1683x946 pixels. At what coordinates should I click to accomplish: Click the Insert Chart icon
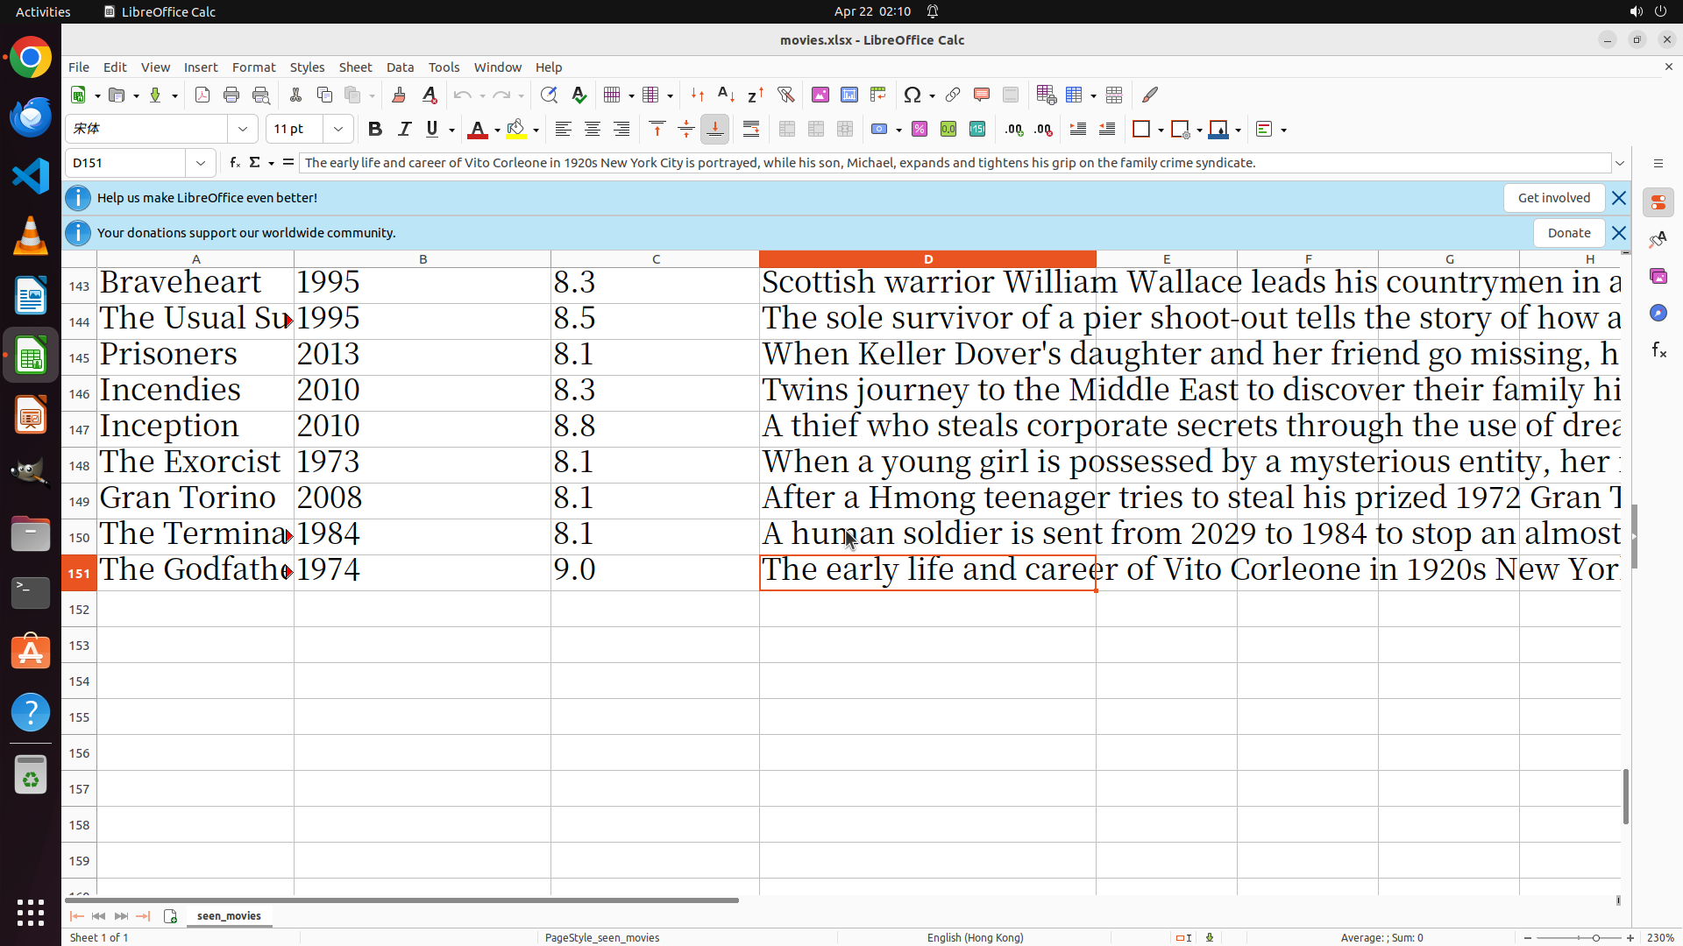tap(849, 95)
